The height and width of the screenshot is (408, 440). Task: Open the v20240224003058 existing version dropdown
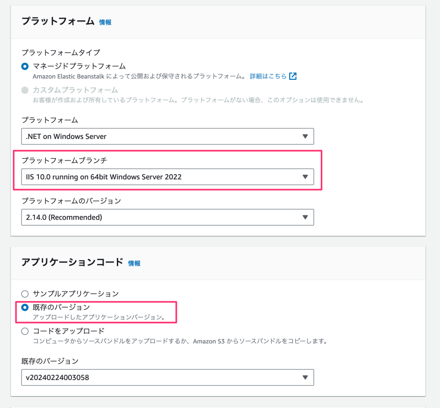(x=167, y=377)
